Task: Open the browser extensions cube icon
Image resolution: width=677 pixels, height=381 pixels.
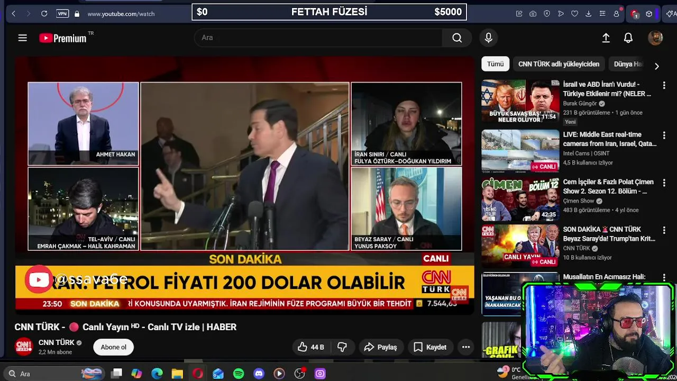Action: (649, 14)
